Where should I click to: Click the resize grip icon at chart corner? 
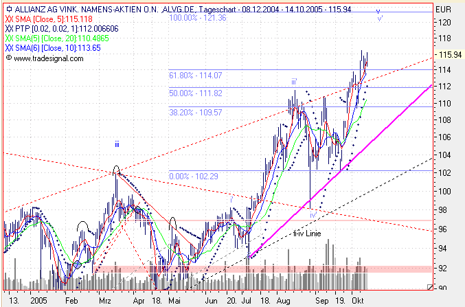click(x=430, y=287)
